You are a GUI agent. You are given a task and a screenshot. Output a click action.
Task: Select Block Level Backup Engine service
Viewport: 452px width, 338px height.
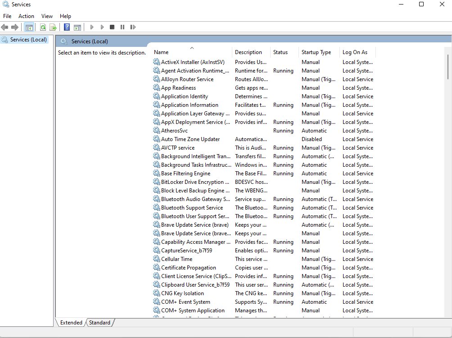263,191
